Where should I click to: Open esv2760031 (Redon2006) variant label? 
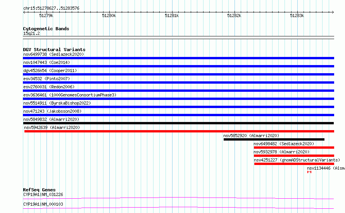tap(49, 87)
